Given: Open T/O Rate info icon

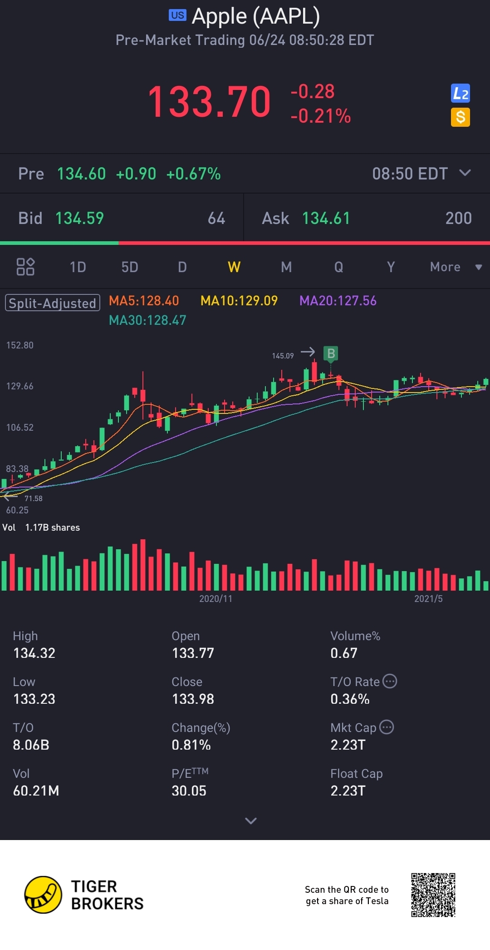Looking at the screenshot, I should [390, 681].
